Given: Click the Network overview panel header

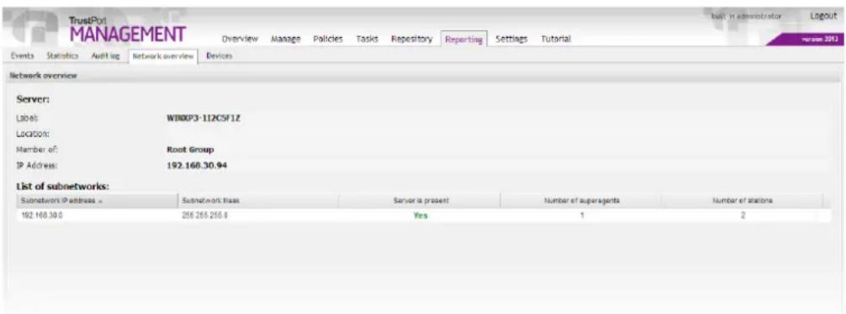Looking at the screenshot, I should [x=422, y=77].
